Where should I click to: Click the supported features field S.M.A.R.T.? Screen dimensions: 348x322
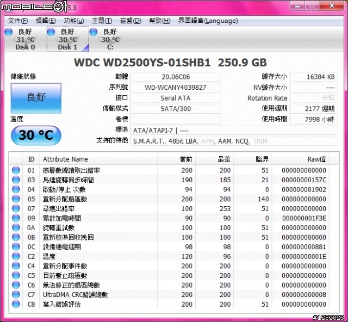coord(234,141)
